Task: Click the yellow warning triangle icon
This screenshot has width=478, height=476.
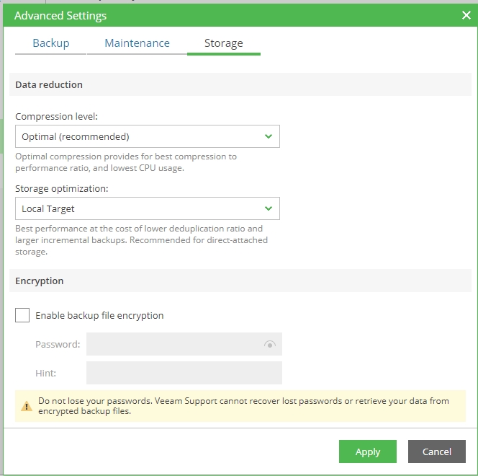Action: tap(27, 406)
